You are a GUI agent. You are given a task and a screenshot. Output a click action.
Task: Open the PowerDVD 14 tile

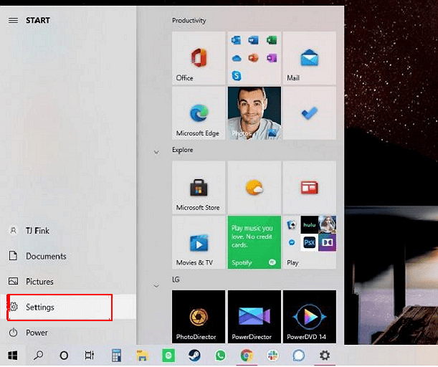(x=309, y=316)
